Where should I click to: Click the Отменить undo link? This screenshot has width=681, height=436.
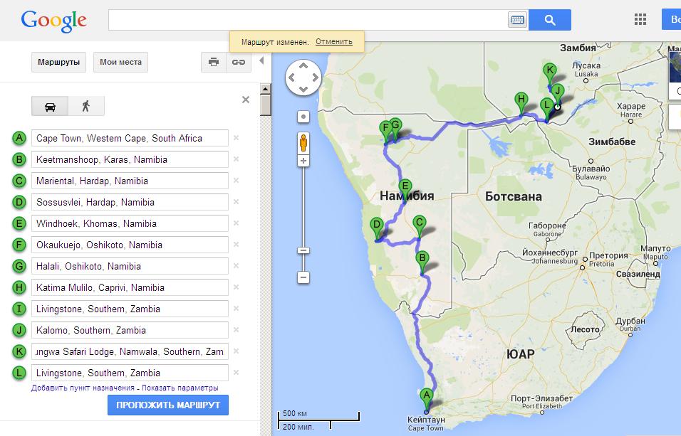tap(333, 41)
